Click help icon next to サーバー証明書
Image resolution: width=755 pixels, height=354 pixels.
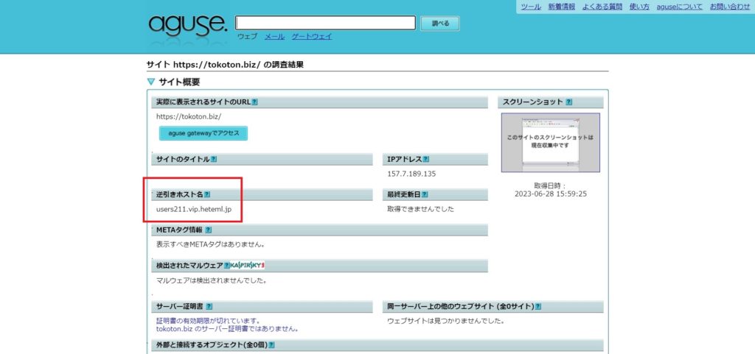coord(209,307)
